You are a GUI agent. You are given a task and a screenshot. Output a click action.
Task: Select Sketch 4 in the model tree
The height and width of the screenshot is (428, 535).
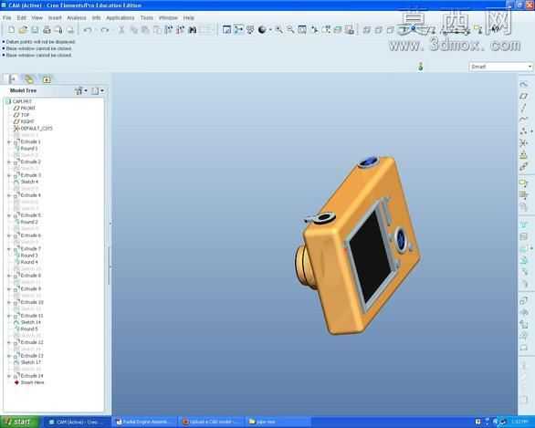point(26,182)
